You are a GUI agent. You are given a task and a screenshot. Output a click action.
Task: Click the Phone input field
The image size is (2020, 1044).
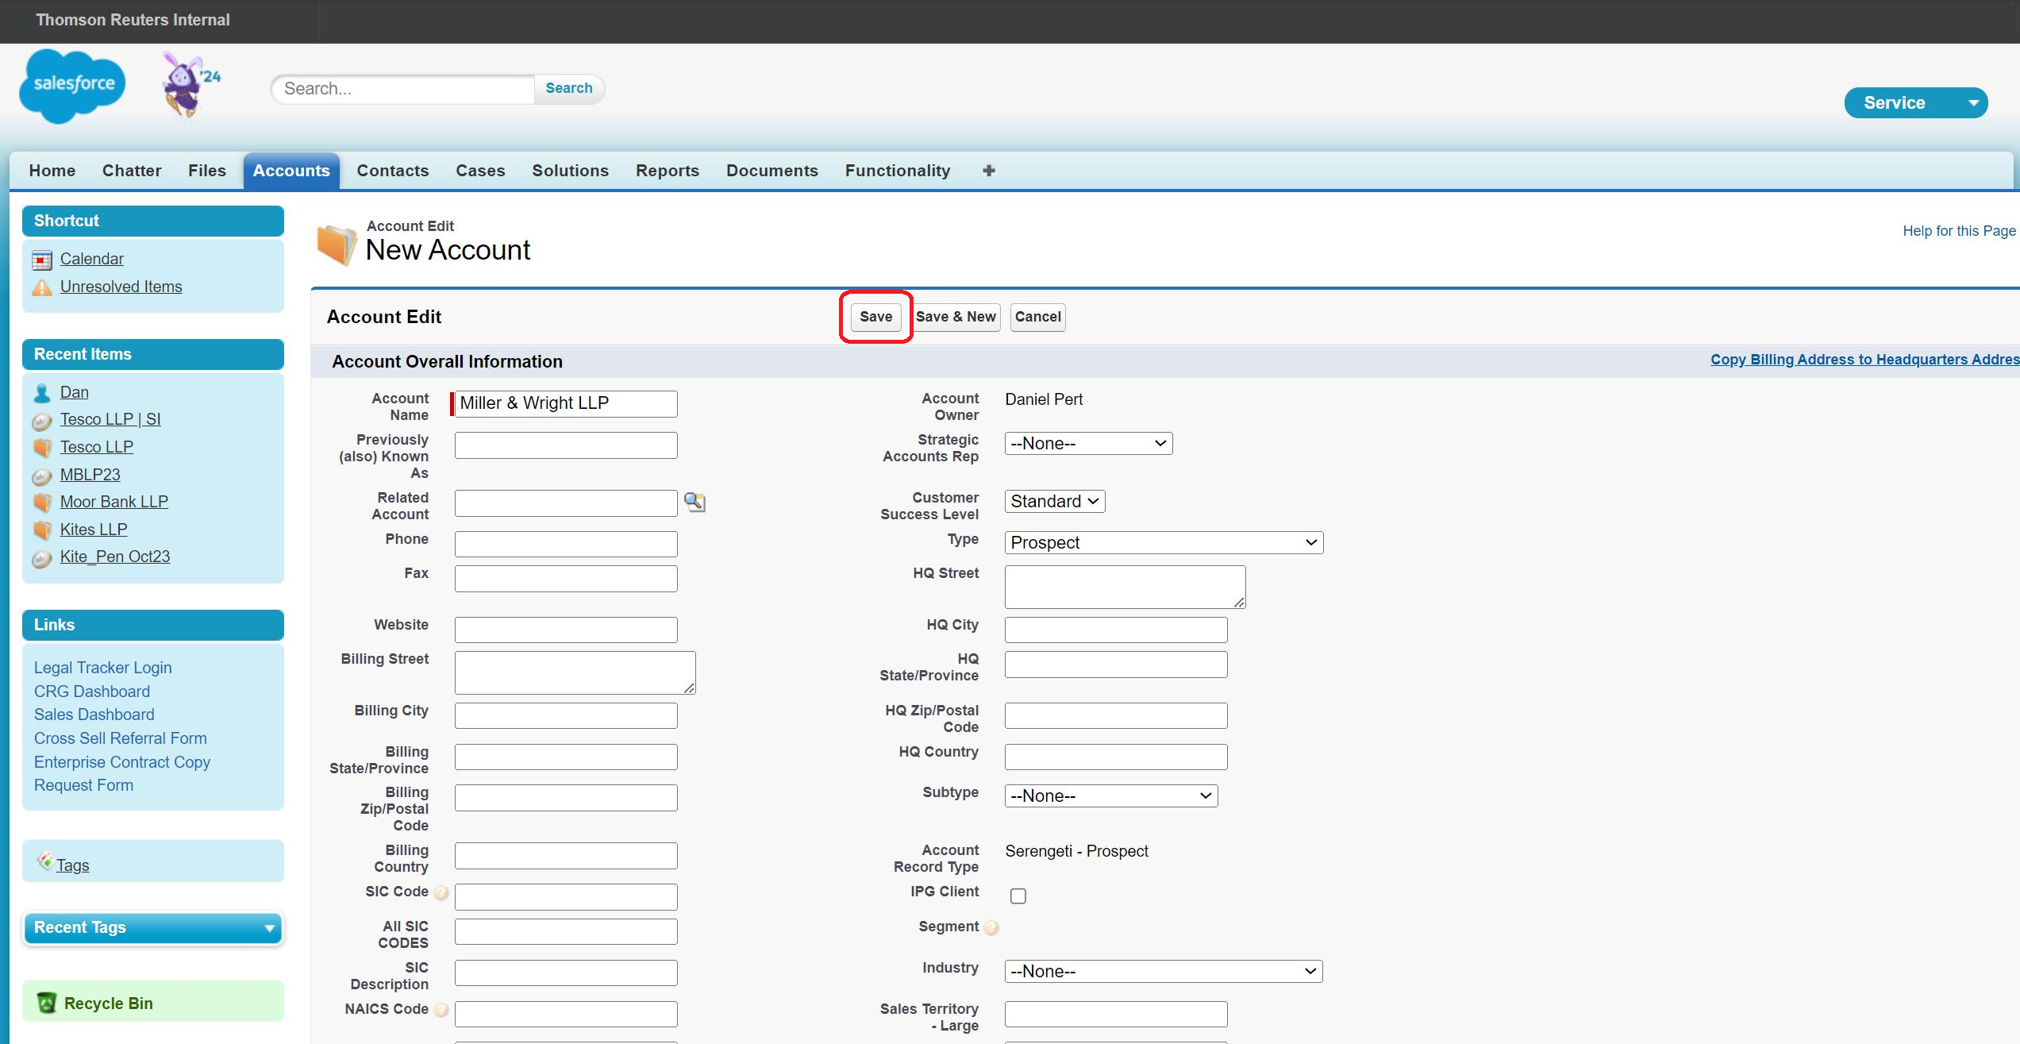pyautogui.click(x=566, y=544)
